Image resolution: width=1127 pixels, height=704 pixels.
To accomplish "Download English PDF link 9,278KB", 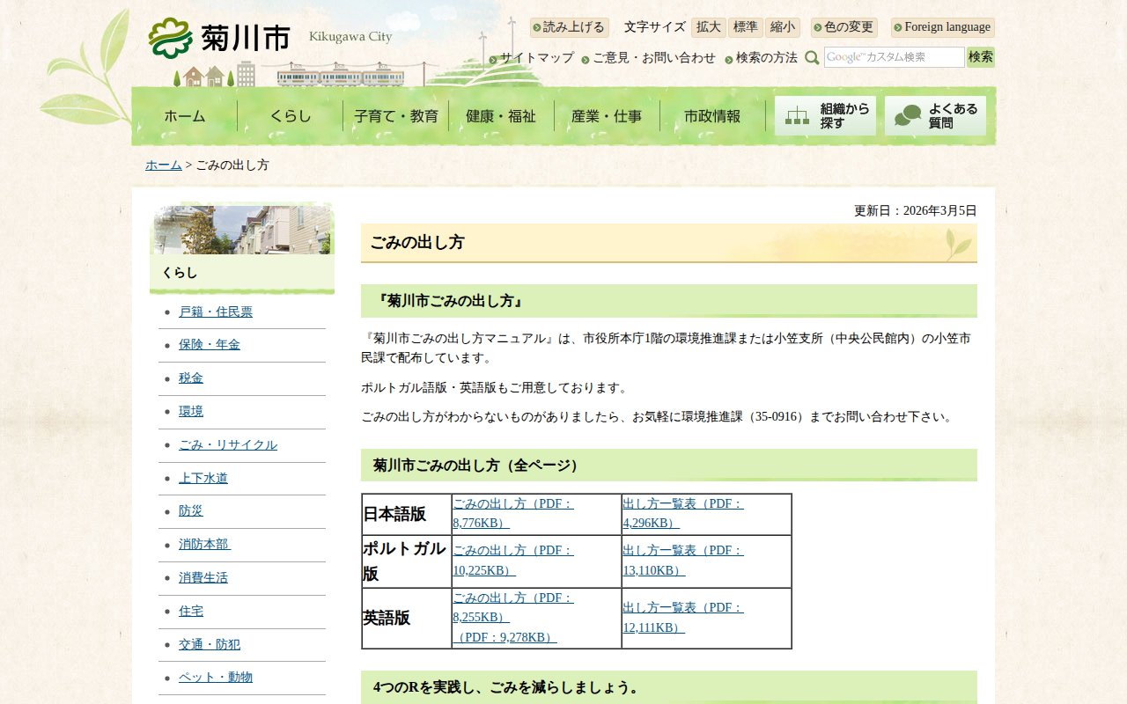I will (x=505, y=638).
